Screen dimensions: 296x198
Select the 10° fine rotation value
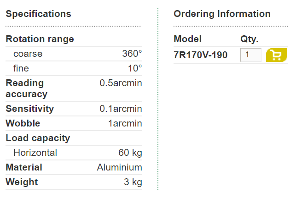135,68
